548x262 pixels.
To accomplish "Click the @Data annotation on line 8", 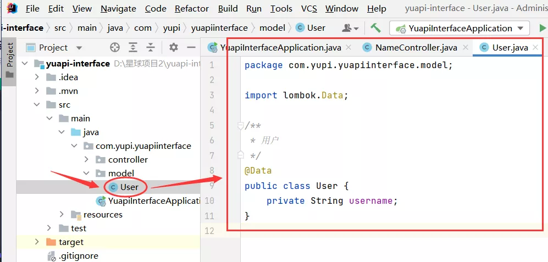I will coord(258,171).
